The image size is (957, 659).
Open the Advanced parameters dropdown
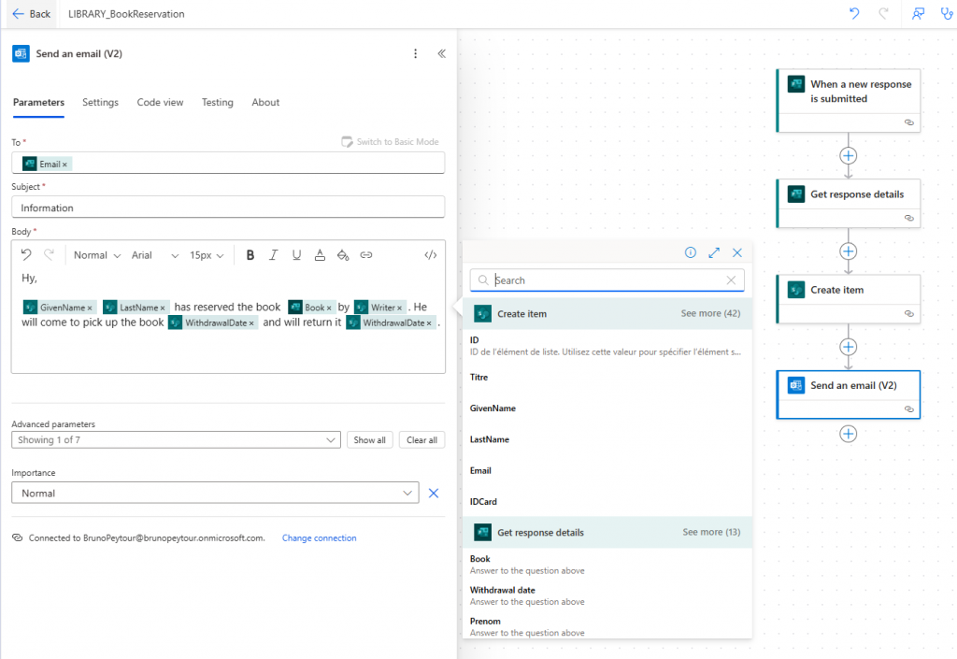click(x=176, y=440)
